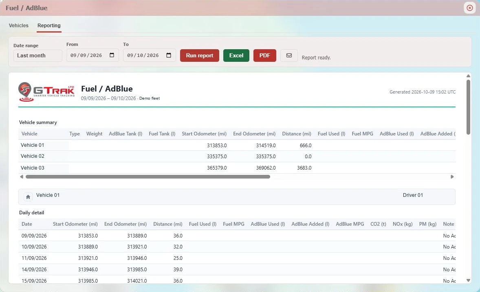
Task: Click the CO2 (t) column header
Action: pyautogui.click(x=378, y=224)
